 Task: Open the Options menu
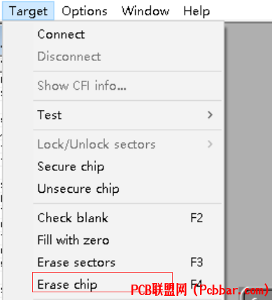pyautogui.click(x=85, y=11)
